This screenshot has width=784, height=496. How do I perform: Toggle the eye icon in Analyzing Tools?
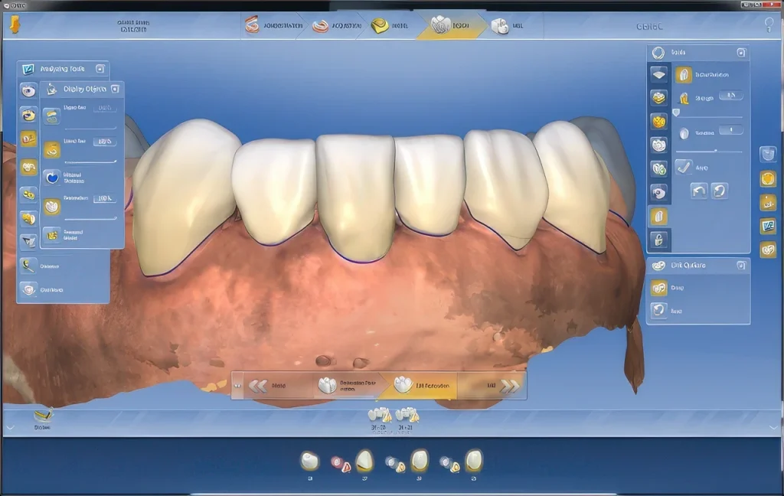(x=28, y=90)
